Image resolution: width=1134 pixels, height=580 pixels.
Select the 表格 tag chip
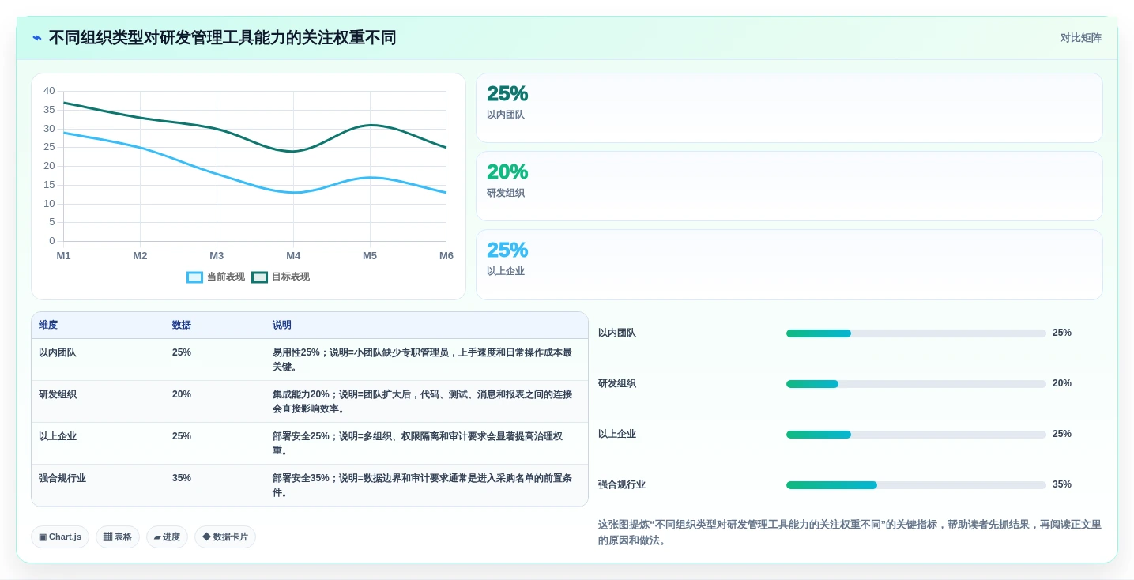(118, 537)
